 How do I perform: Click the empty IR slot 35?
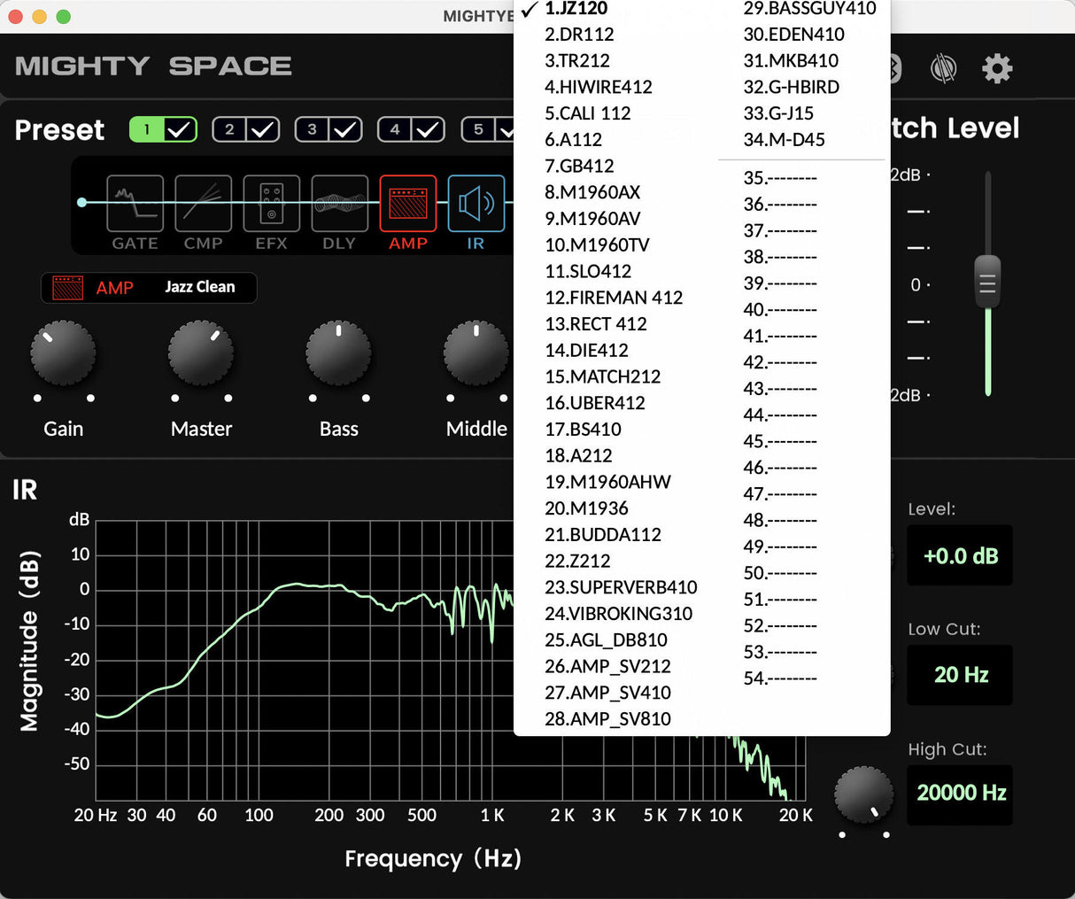(780, 178)
